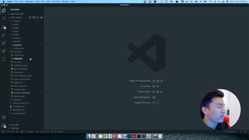Open the Live Share view in activity bar
This screenshot has width=249, height=140.
(4, 51)
